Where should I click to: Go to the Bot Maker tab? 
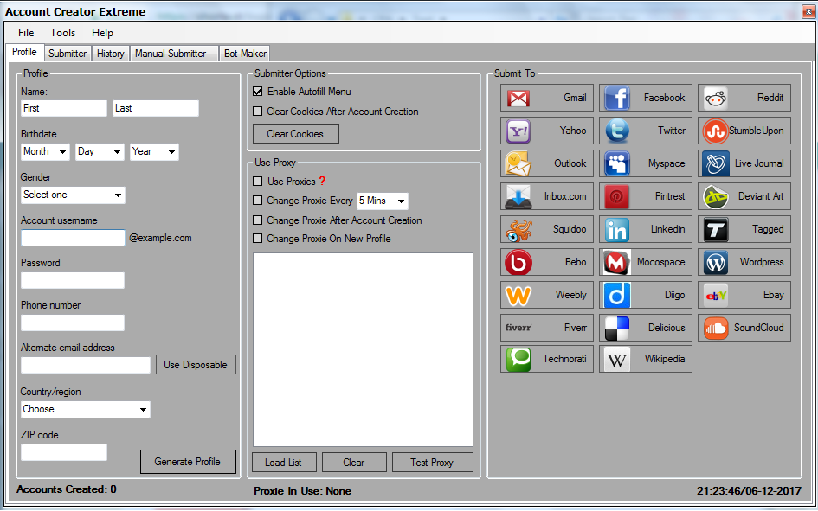pos(245,53)
